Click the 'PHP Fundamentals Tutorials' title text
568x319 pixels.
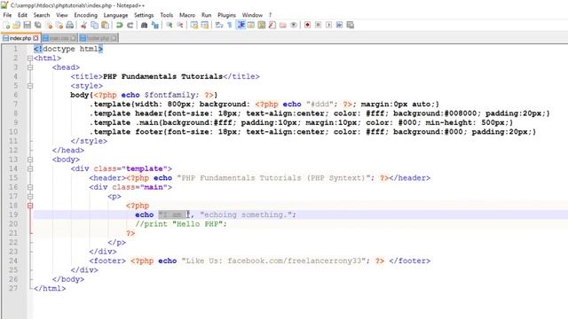[x=162, y=76]
